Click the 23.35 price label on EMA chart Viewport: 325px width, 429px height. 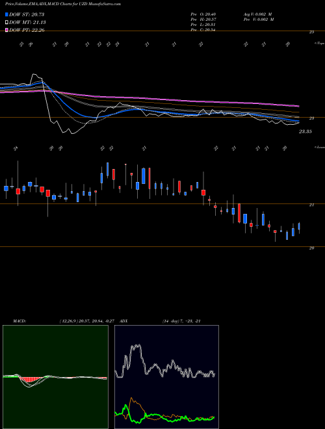coord(305,132)
